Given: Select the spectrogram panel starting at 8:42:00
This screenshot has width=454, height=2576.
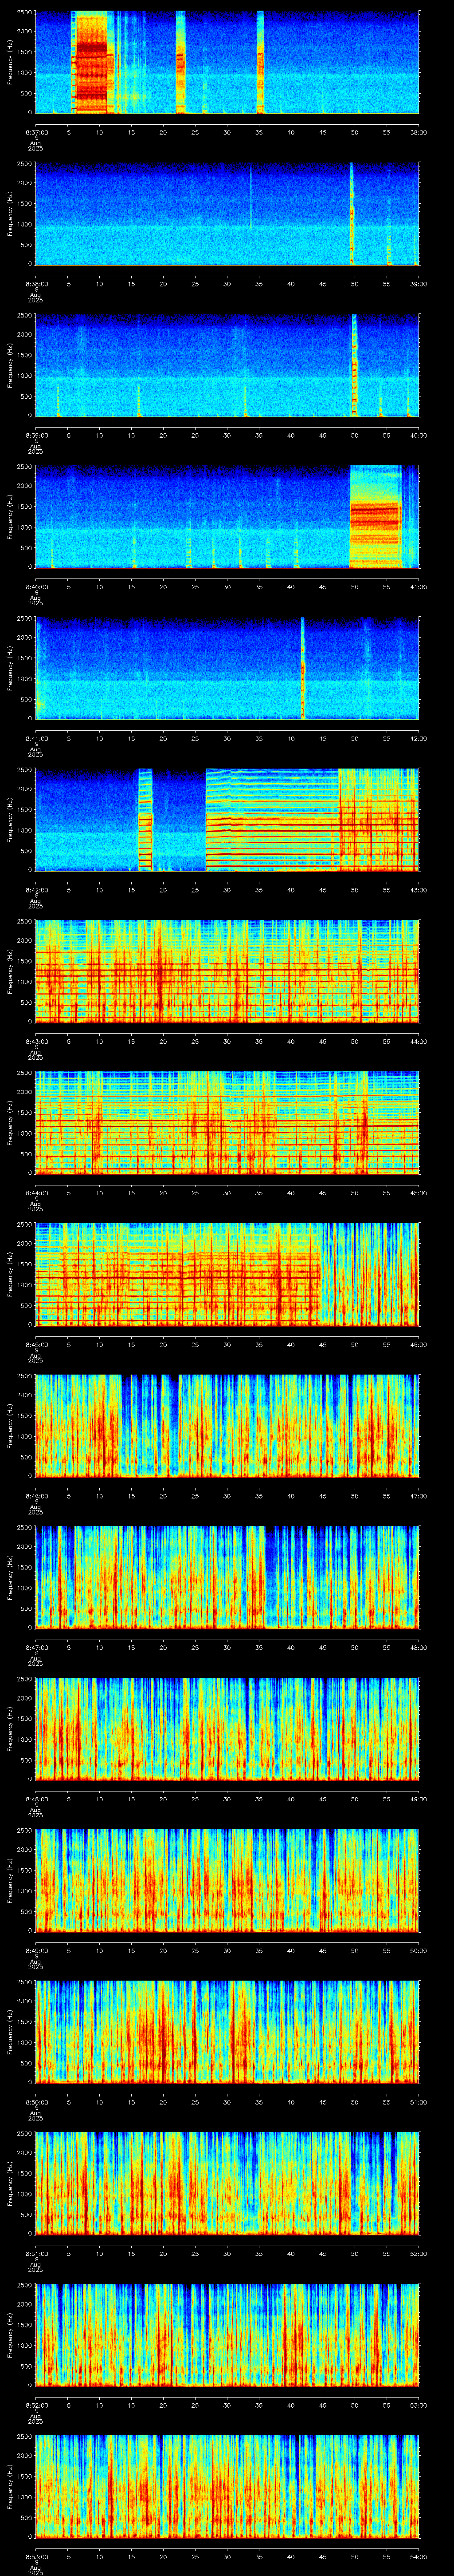Looking at the screenshot, I should tap(227, 820).
